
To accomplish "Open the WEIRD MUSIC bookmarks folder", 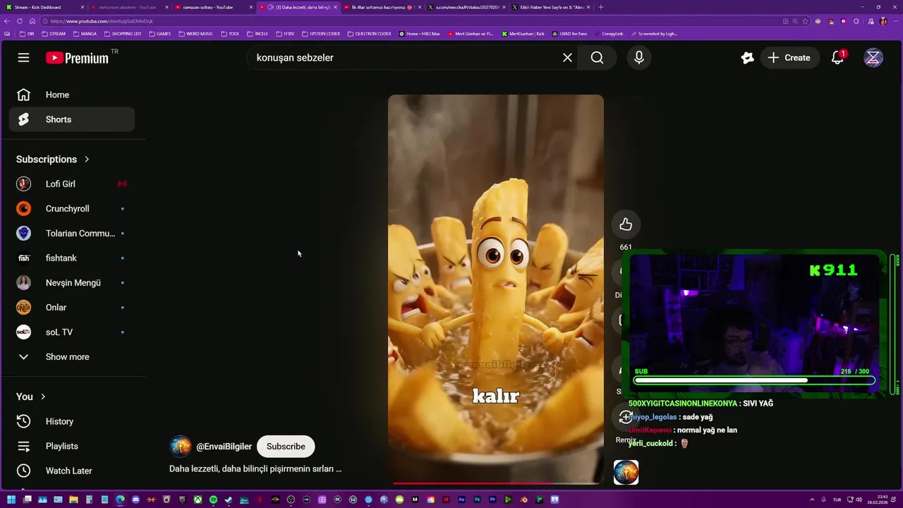I will 196,34.
